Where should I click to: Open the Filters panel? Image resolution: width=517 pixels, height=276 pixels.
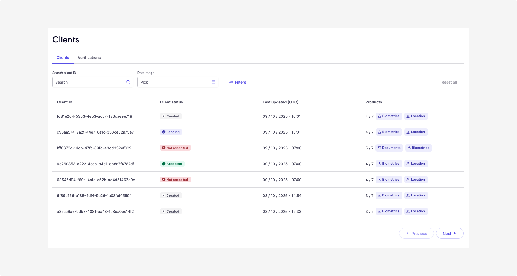click(x=238, y=82)
